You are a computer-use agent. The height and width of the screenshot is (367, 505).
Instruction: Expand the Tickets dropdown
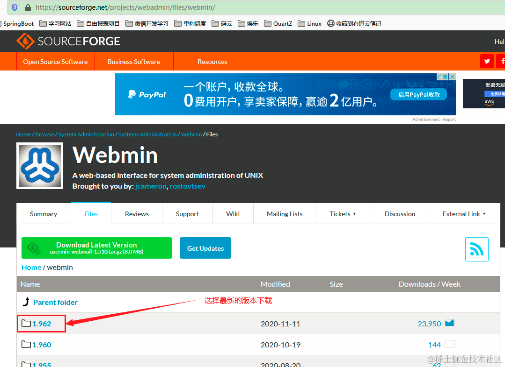344,214
